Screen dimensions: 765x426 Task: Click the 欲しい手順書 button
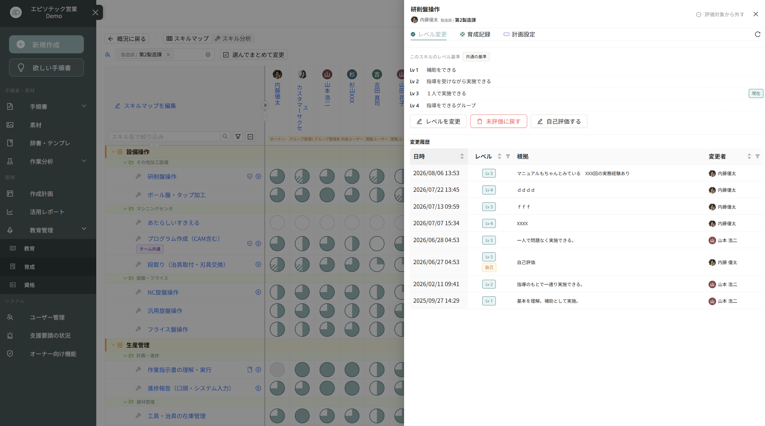point(46,68)
